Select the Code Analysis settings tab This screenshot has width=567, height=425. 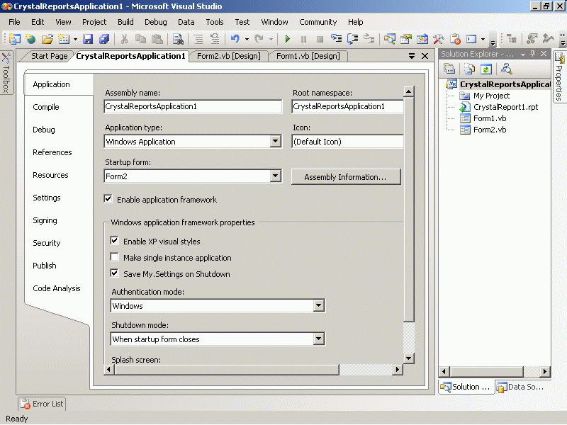click(x=57, y=288)
